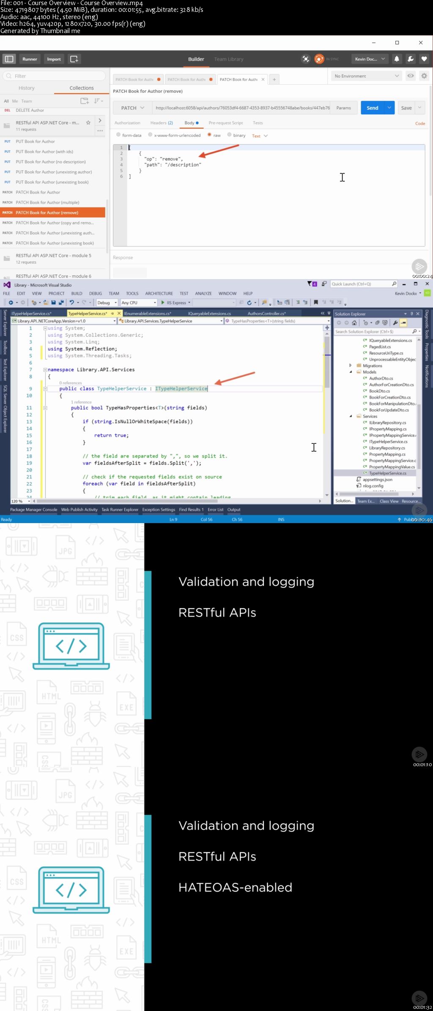Open the PATCH method dropdown
Viewport: 433px width, 1011px height.
coord(132,108)
